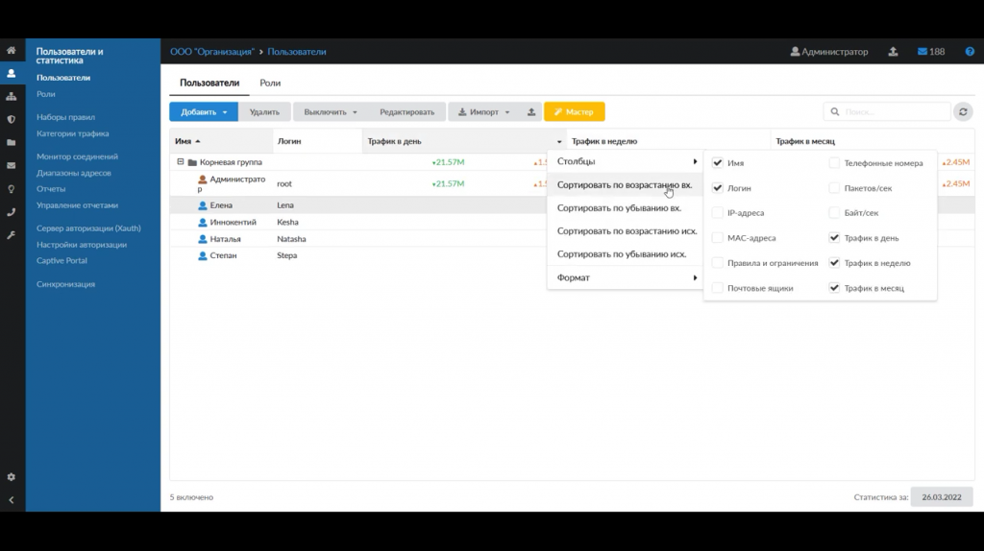Viewport: 984px width, 551px height.
Task: Refresh the user list
Action: click(963, 111)
